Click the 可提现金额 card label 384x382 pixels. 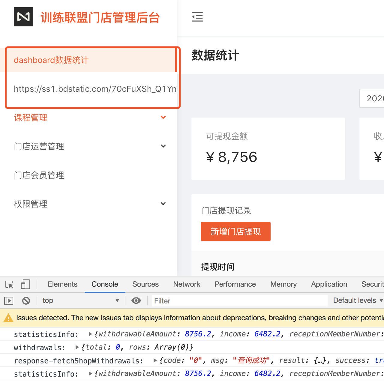227,136
